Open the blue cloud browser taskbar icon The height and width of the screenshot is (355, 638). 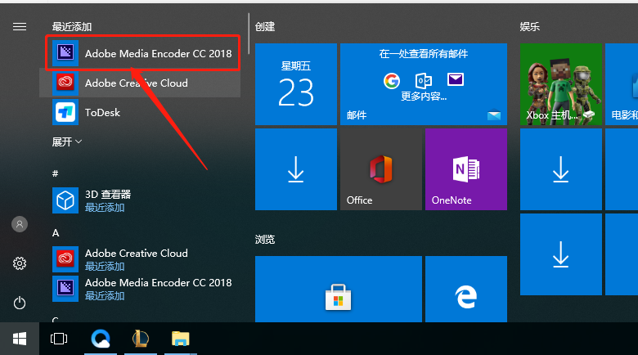coord(101,339)
